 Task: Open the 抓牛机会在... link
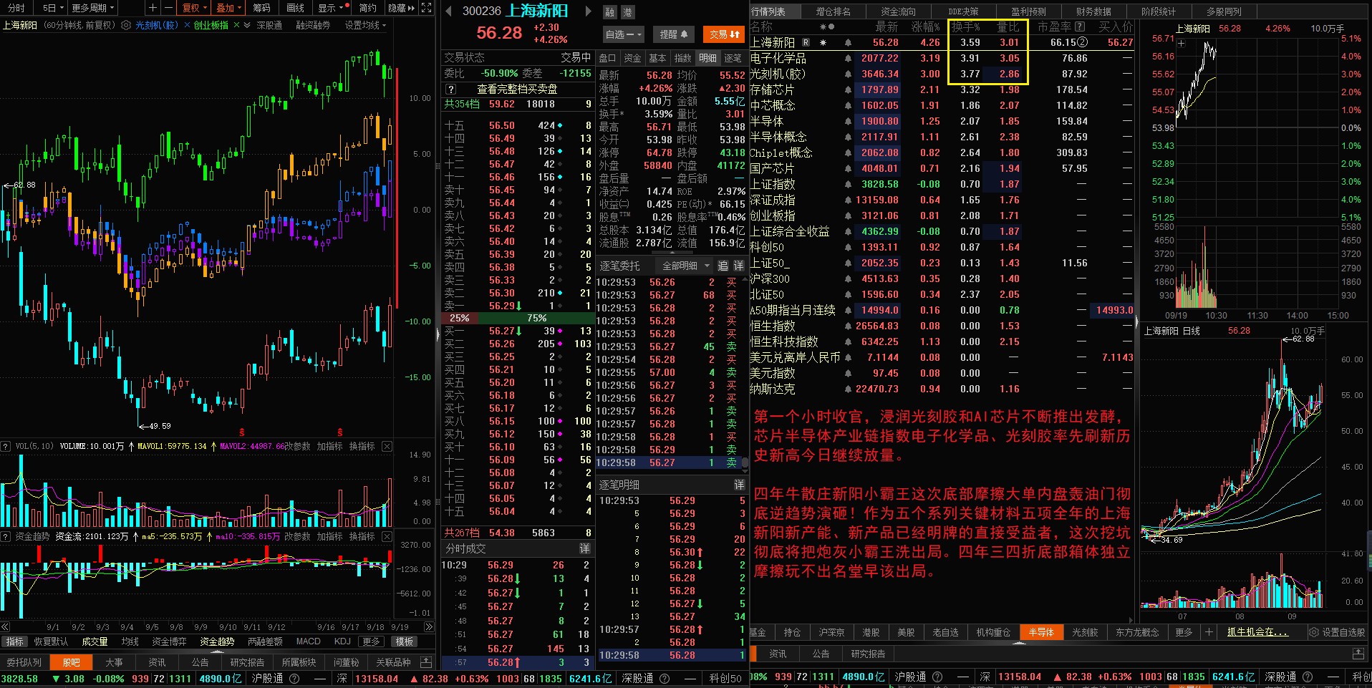coord(1257,632)
